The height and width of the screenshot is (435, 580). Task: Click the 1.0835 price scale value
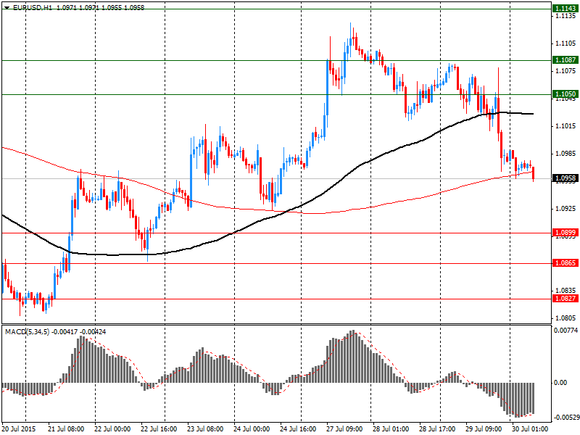[x=565, y=291]
